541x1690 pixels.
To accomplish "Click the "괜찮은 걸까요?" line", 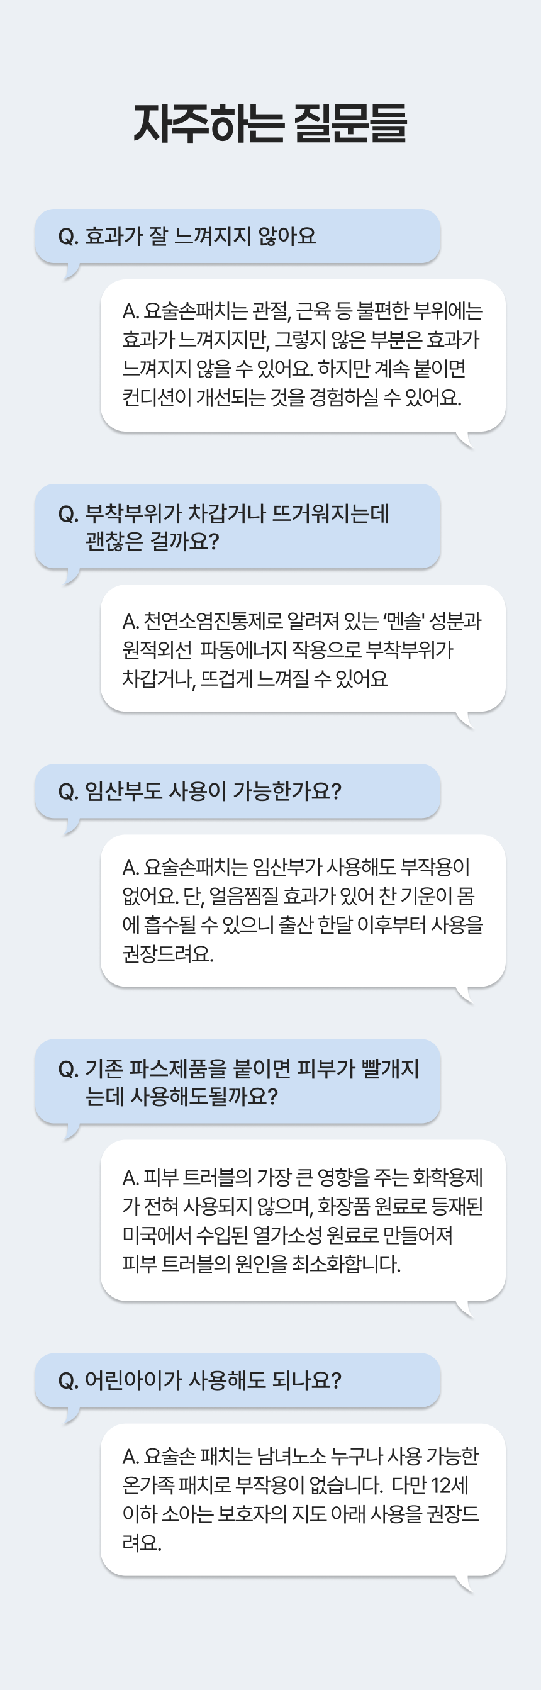I will (x=152, y=541).
